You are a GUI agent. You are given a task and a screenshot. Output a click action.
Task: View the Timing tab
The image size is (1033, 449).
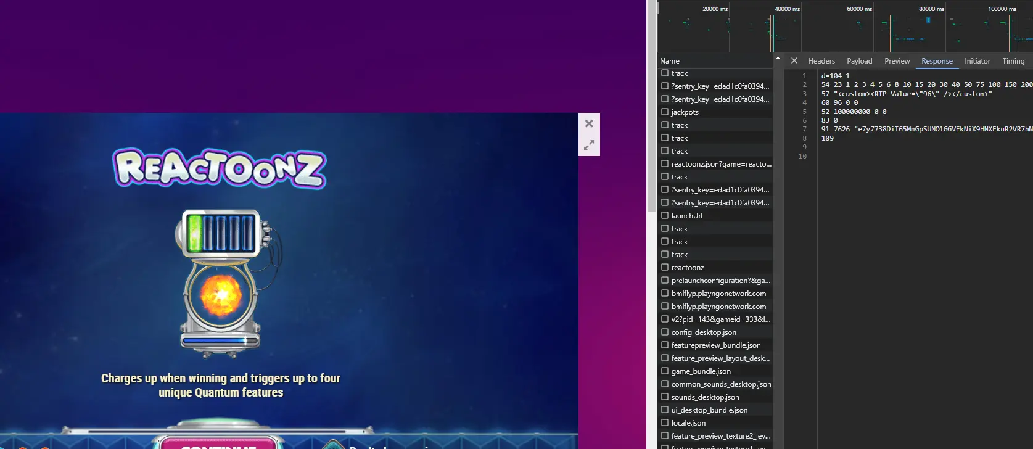pyautogui.click(x=1013, y=61)
